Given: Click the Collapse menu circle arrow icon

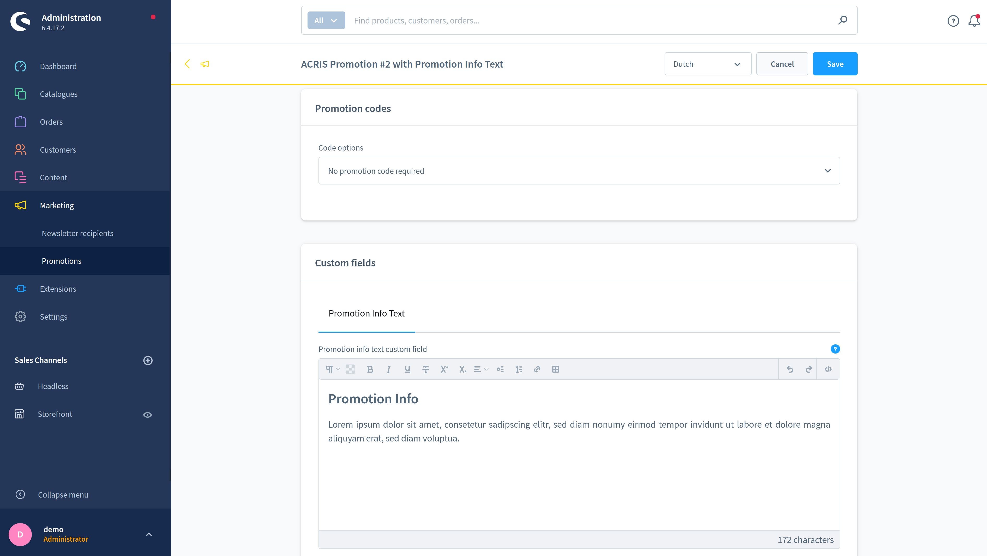Looking at the screenshot, I should 20,495.
